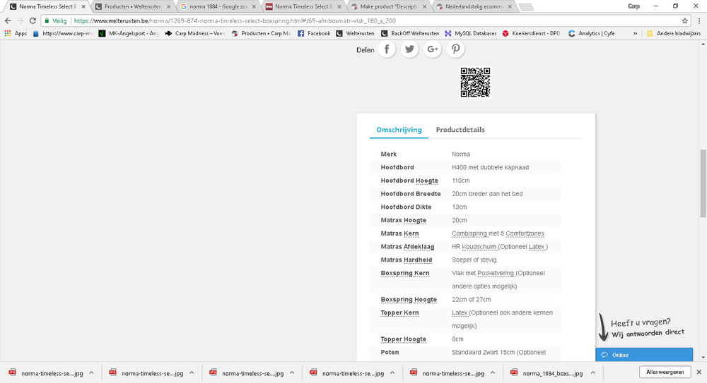The height and width of the screenshot is (383, 707).
Task: Open Andere bladwijzers folder
Action: pos(674,33)
